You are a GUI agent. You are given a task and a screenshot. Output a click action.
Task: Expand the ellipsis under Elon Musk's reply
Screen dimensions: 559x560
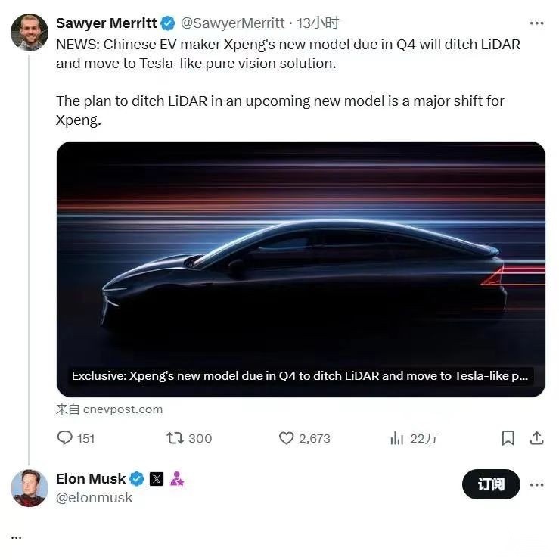(16, 537)
